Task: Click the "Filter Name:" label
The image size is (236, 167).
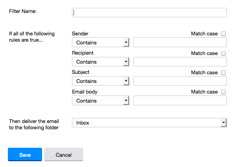Action: click(23, 11)
